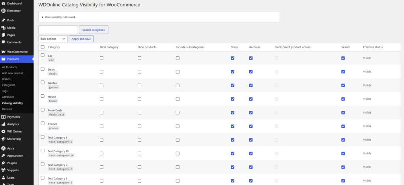This screenshot has height=185, width=404.
Task: Click the Appearance paintbrush icon
Action: point(3,156)
